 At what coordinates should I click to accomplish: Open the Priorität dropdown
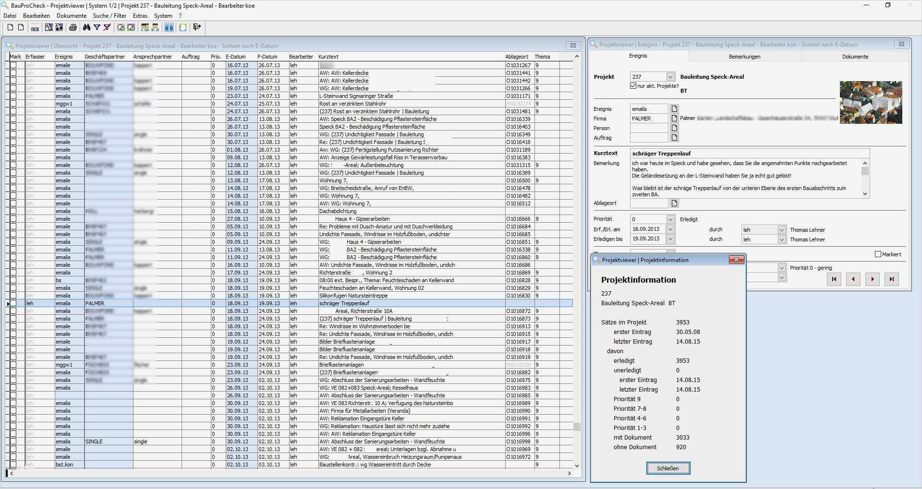pyautogui.click(x=670, y=219)
